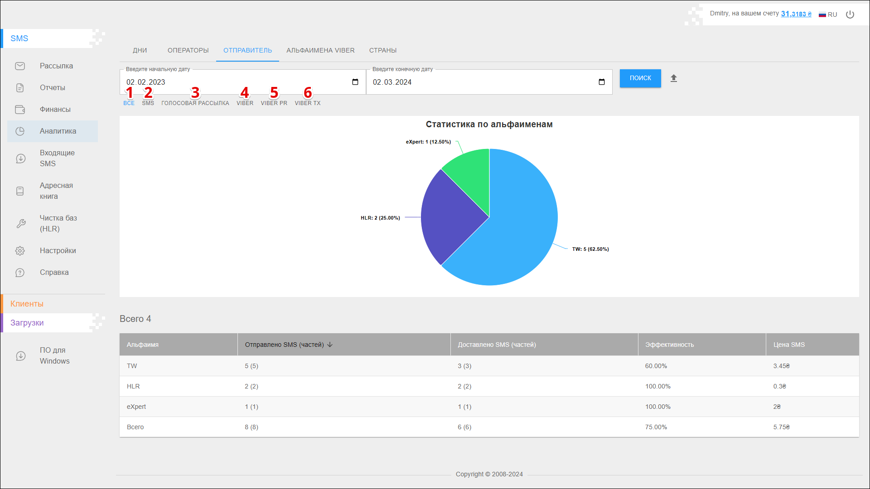The image size is (870, 489).
Task: Click the Рассылка envelope icon
Action: click(20, 66)
